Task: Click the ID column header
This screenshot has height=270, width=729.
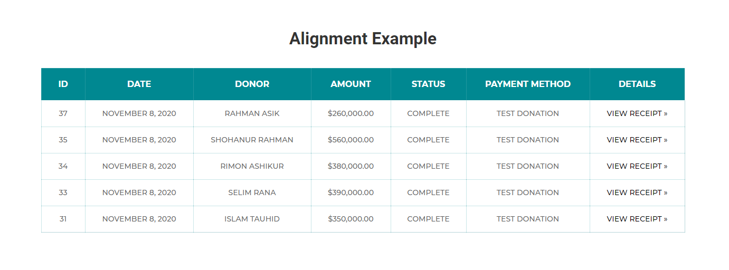Action: coord(63,84)
